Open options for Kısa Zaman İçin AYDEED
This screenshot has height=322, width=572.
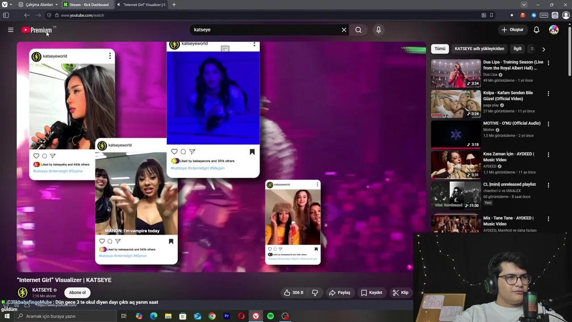(548, 154)
